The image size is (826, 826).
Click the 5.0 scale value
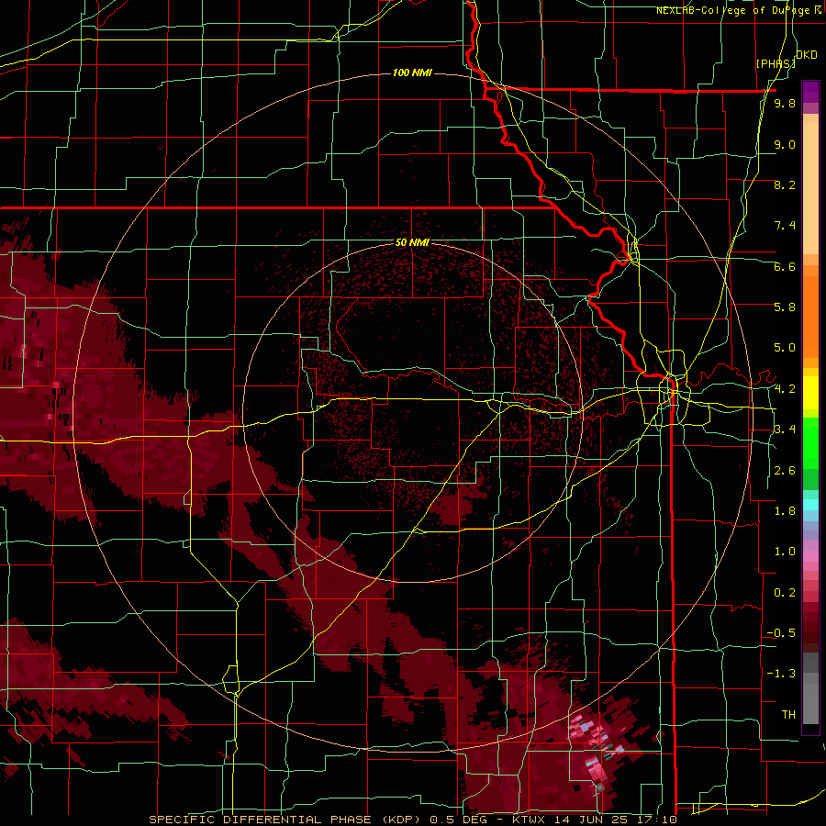point(785,348)
